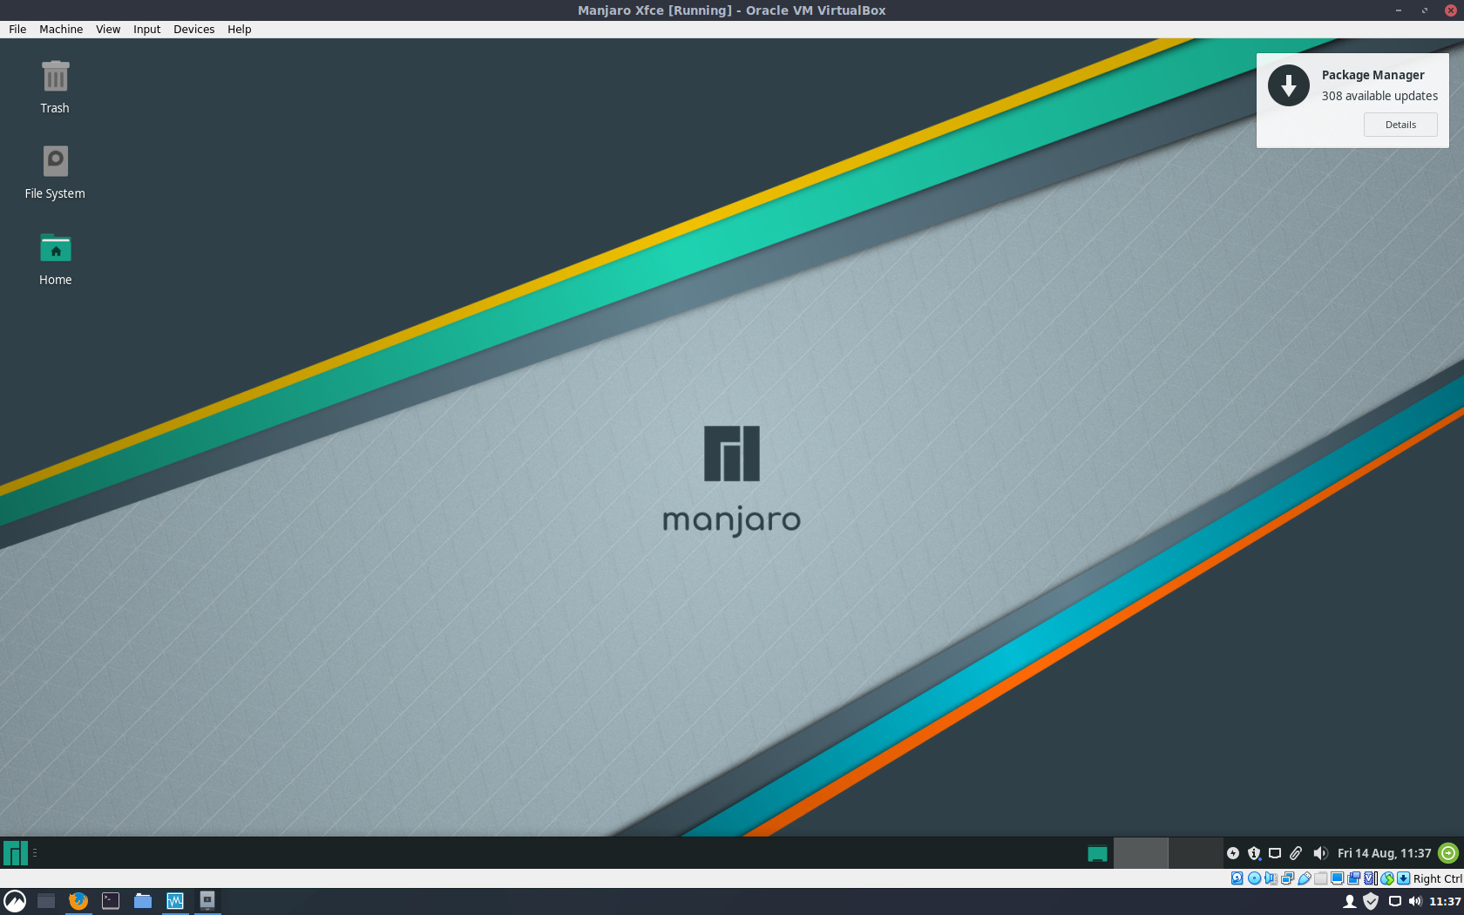The height and width of the screenshot is (915, 1464).
Task: Click the VirtualBox network adapters indicator
Action: [1287, 878]
